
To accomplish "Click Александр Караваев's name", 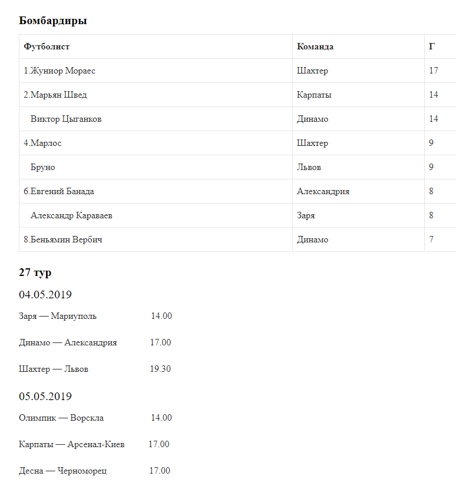I will tap(71, 215).
